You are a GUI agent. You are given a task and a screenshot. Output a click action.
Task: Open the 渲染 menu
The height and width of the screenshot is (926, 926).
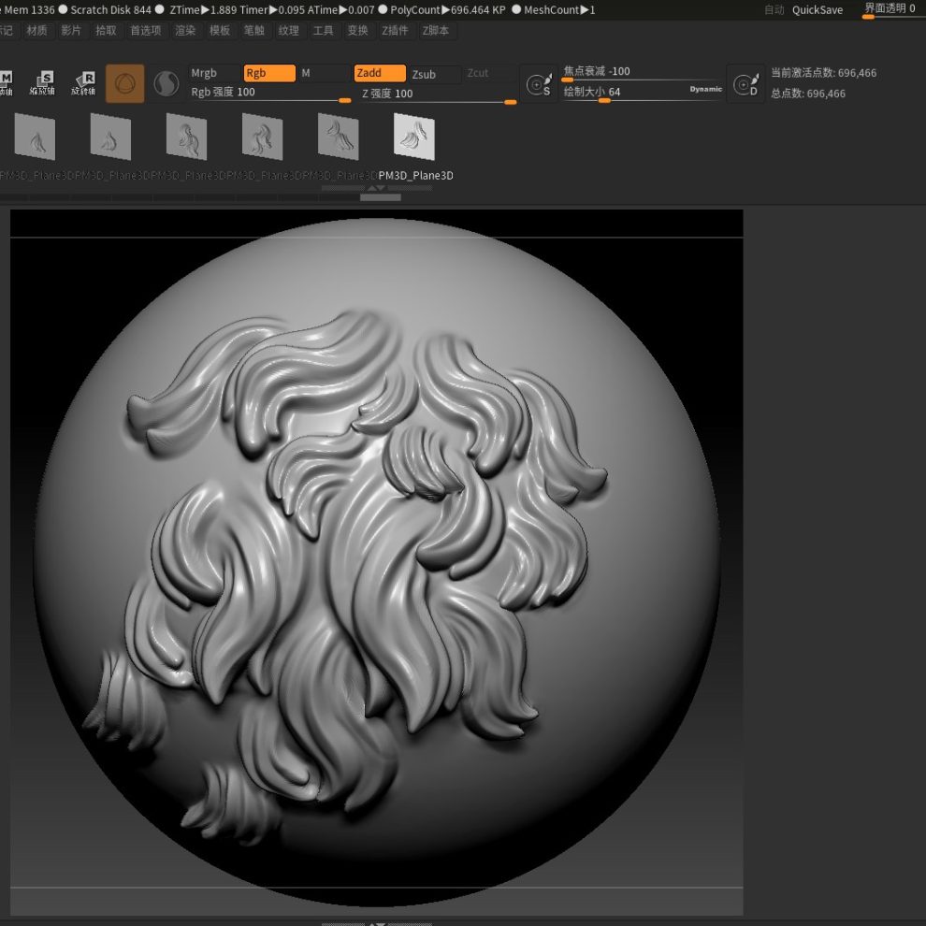point(185,31)
